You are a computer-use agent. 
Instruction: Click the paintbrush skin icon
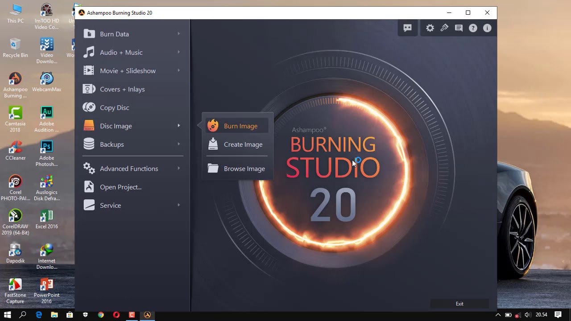(444, 28)
